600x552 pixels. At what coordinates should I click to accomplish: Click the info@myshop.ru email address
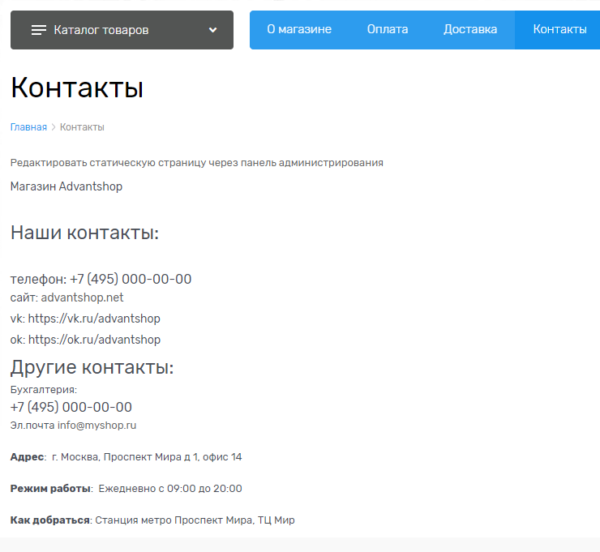click(96, 425)
